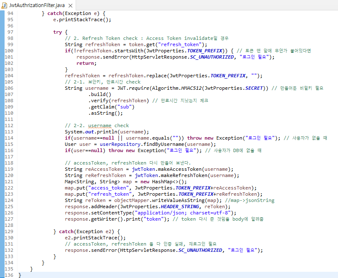Image resolution: width=338 pixels, height=278 pixels.
Task: Click 'userRepository' on line 115
Action: (x=120, y=144)
